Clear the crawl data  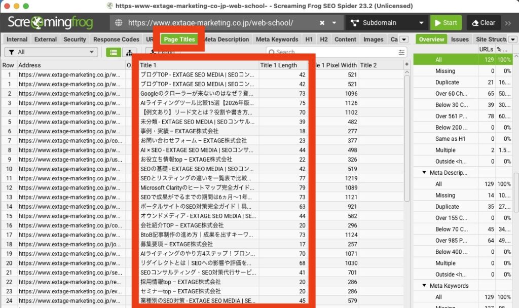(x=484, y=23)
